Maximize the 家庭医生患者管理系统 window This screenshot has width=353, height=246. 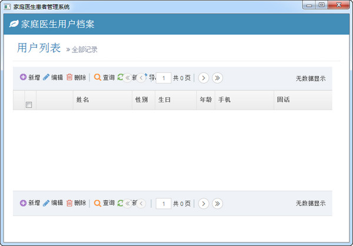322,5
